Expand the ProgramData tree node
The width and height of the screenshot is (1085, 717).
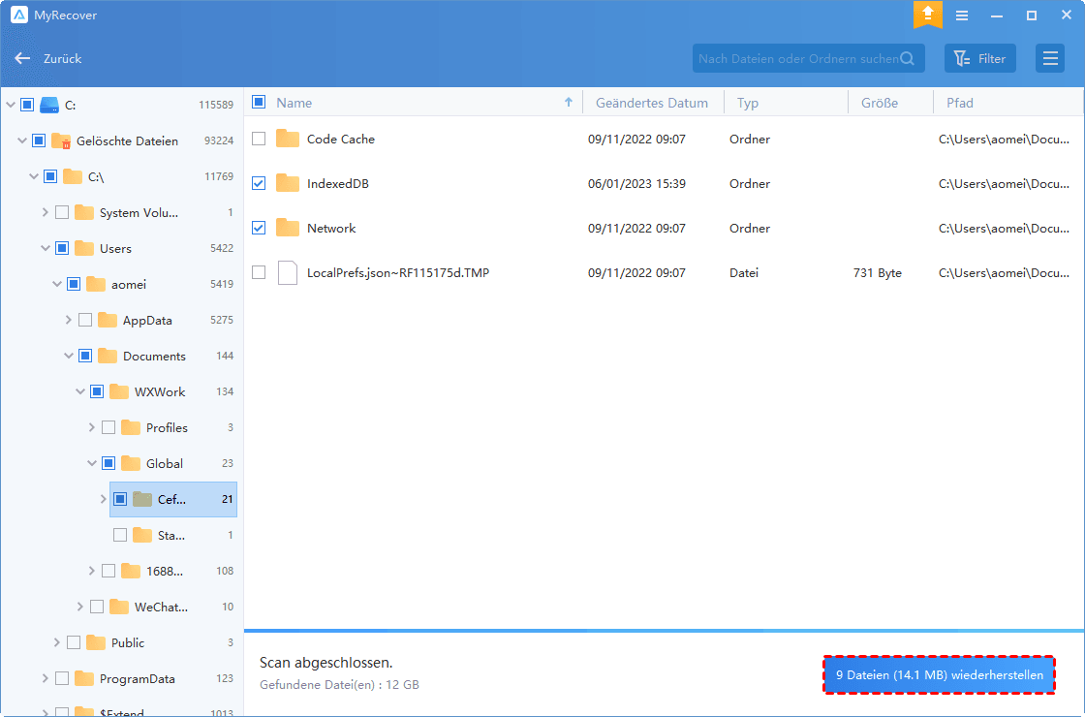click(x=46, y=678)
